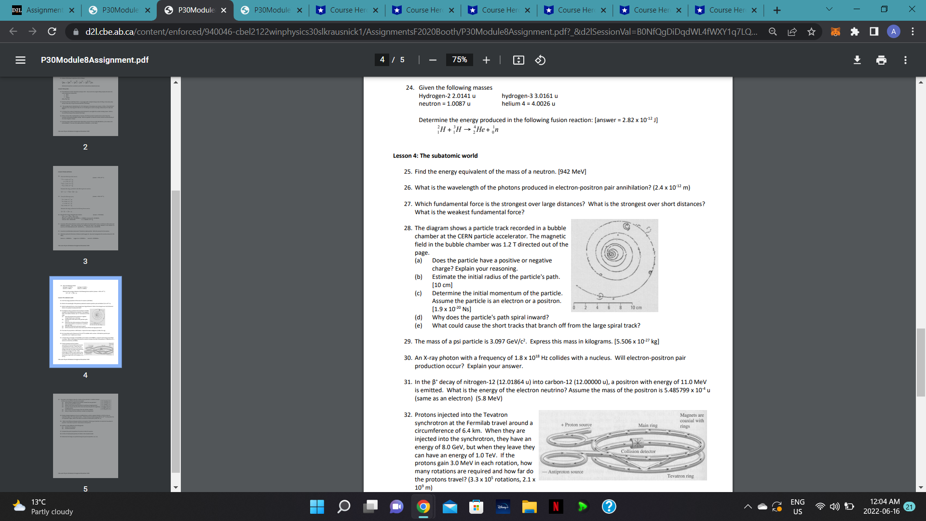The height and width of the screenshot is (521, 926).
Task: Select page 3 thumbnail in the sidebar
Action: pos(85,208)
